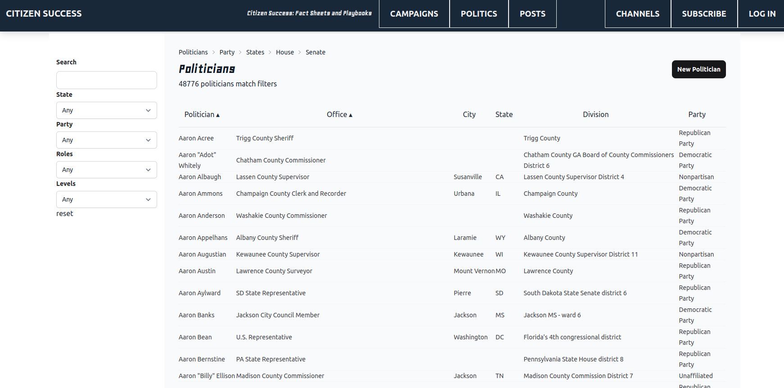Click the Trigg County Sheriff office cell

265,138
